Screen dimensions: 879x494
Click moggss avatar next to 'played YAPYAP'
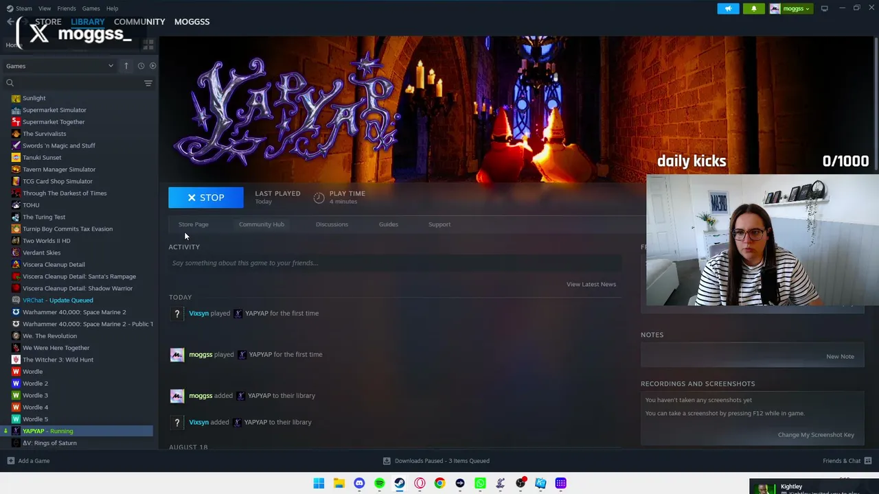point(177,355)
